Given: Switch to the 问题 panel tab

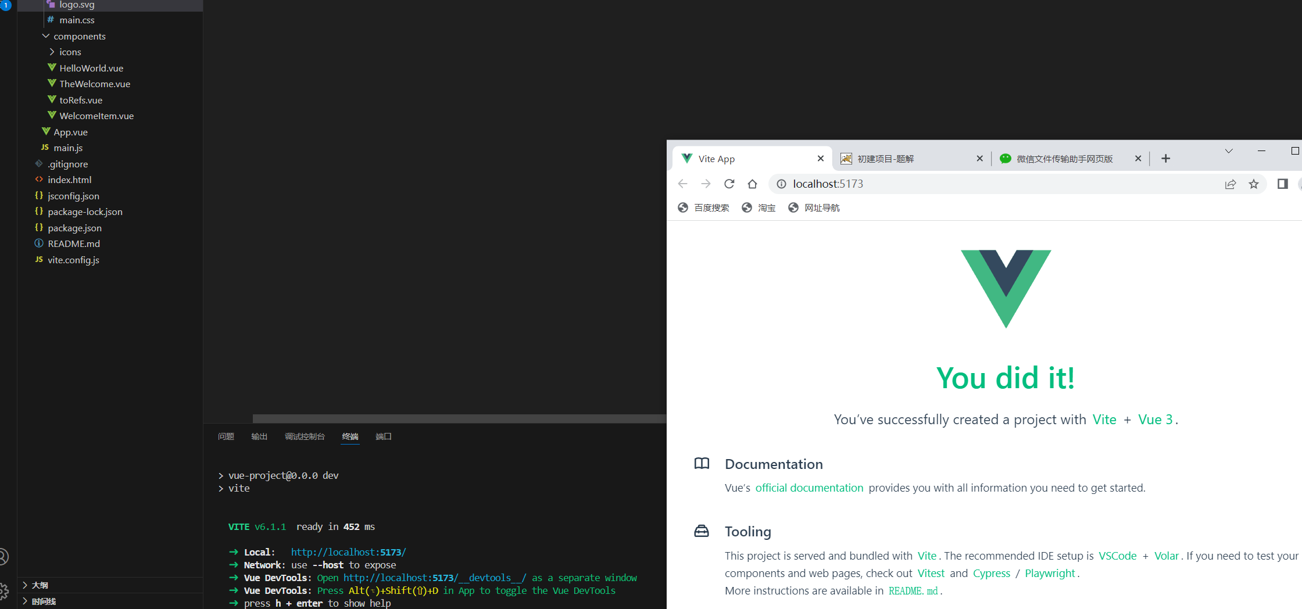Looking at the screenshot, I should click(226, 436).
